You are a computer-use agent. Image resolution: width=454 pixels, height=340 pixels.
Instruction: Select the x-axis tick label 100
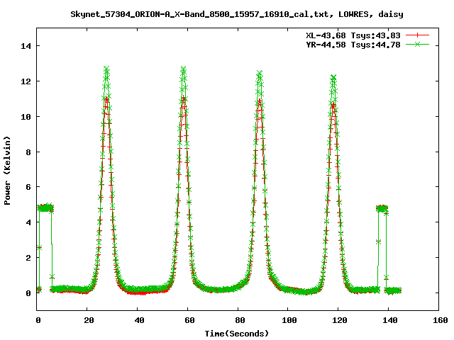pos(289,320)
